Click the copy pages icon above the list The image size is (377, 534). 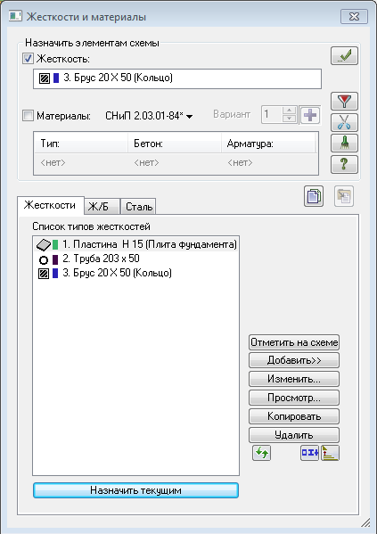[314, 196]
